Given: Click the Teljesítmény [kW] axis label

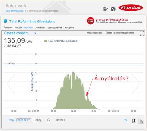Looking at the screenshot, I should pyautogui.click(x=32, y=82).
